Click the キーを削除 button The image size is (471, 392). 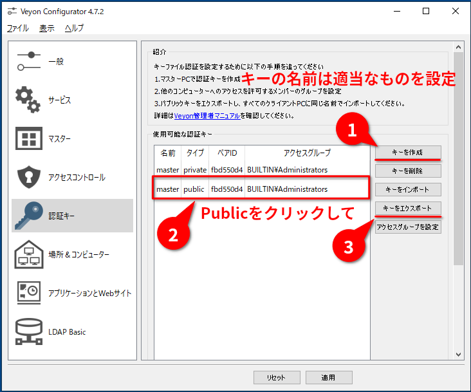coord(408,171)
